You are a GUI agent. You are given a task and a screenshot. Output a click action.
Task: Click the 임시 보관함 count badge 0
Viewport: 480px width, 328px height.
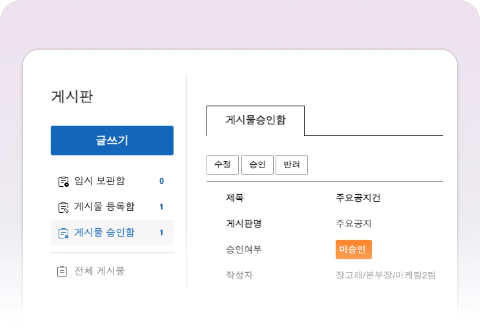pos(161,181)
